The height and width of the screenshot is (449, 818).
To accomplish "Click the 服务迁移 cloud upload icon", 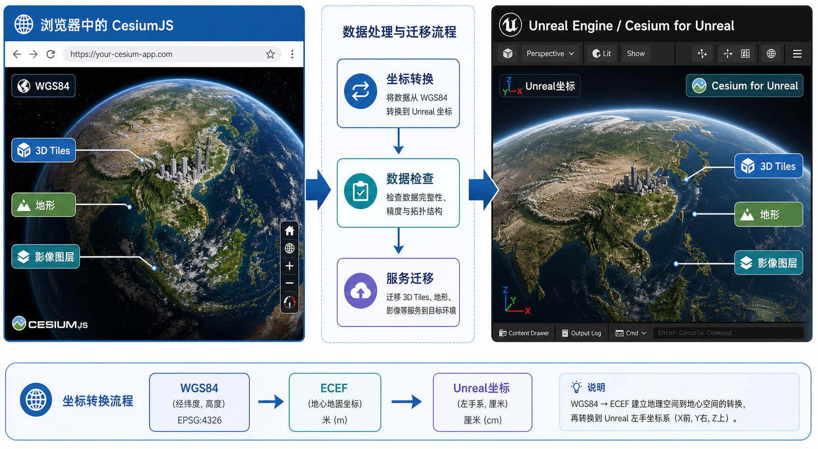I will coord(360,291).
